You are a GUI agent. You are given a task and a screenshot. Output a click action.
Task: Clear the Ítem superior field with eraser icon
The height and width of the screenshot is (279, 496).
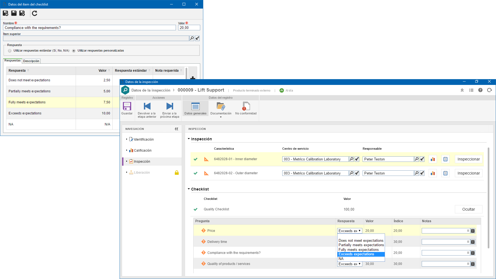coord(197,38)
